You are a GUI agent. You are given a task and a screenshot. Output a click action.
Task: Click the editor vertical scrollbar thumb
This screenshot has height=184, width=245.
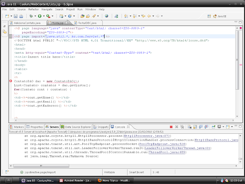[237, 60]
